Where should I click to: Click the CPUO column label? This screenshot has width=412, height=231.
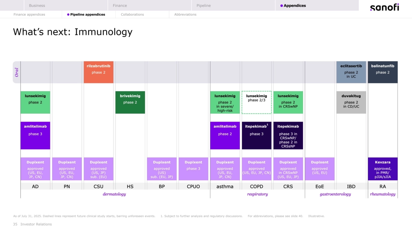pyautogui.click(x=193, y=186)
